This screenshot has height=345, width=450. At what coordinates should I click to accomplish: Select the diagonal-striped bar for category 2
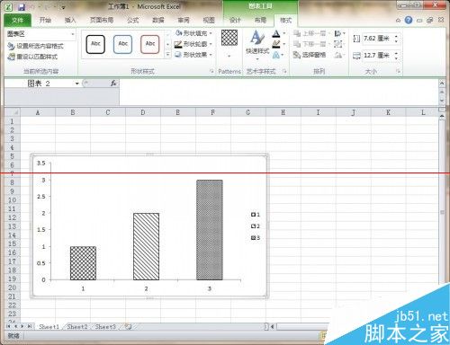click(146, 246)
